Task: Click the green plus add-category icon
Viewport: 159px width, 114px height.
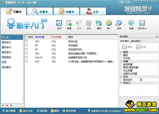Action: pyautogui.click(x=3, y=105)
